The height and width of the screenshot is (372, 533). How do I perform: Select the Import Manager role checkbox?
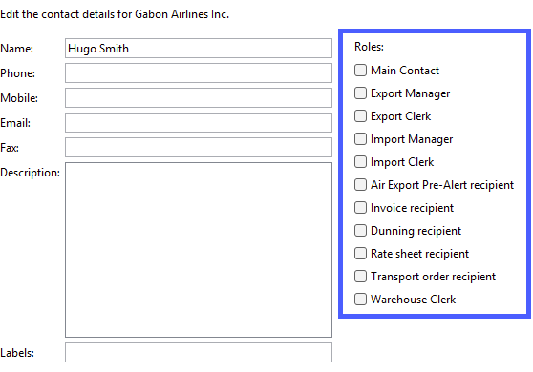[360, 139]
